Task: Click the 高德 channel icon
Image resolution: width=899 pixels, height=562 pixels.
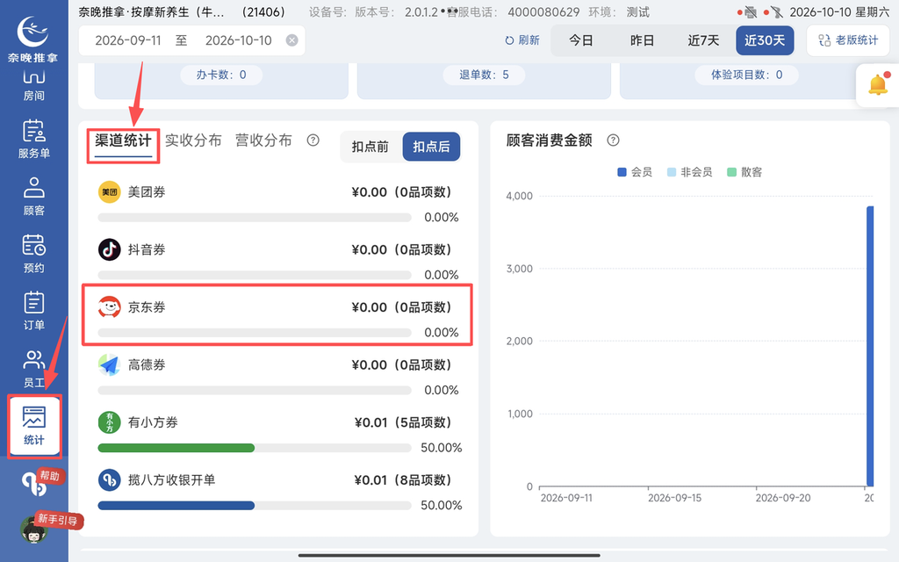Action: click(x=109, y=364)
